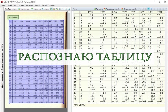Click the Изображение pane title

pos(11,9)
